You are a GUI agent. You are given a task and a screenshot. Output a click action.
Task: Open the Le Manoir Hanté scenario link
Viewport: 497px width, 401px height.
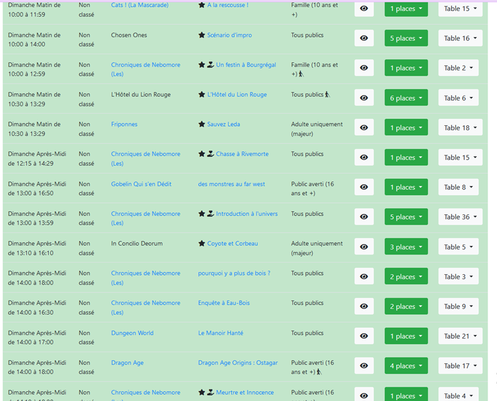pyautogui.click(x=221, y=333)
